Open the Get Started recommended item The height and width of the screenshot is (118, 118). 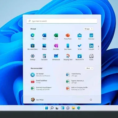coord(40,75)
